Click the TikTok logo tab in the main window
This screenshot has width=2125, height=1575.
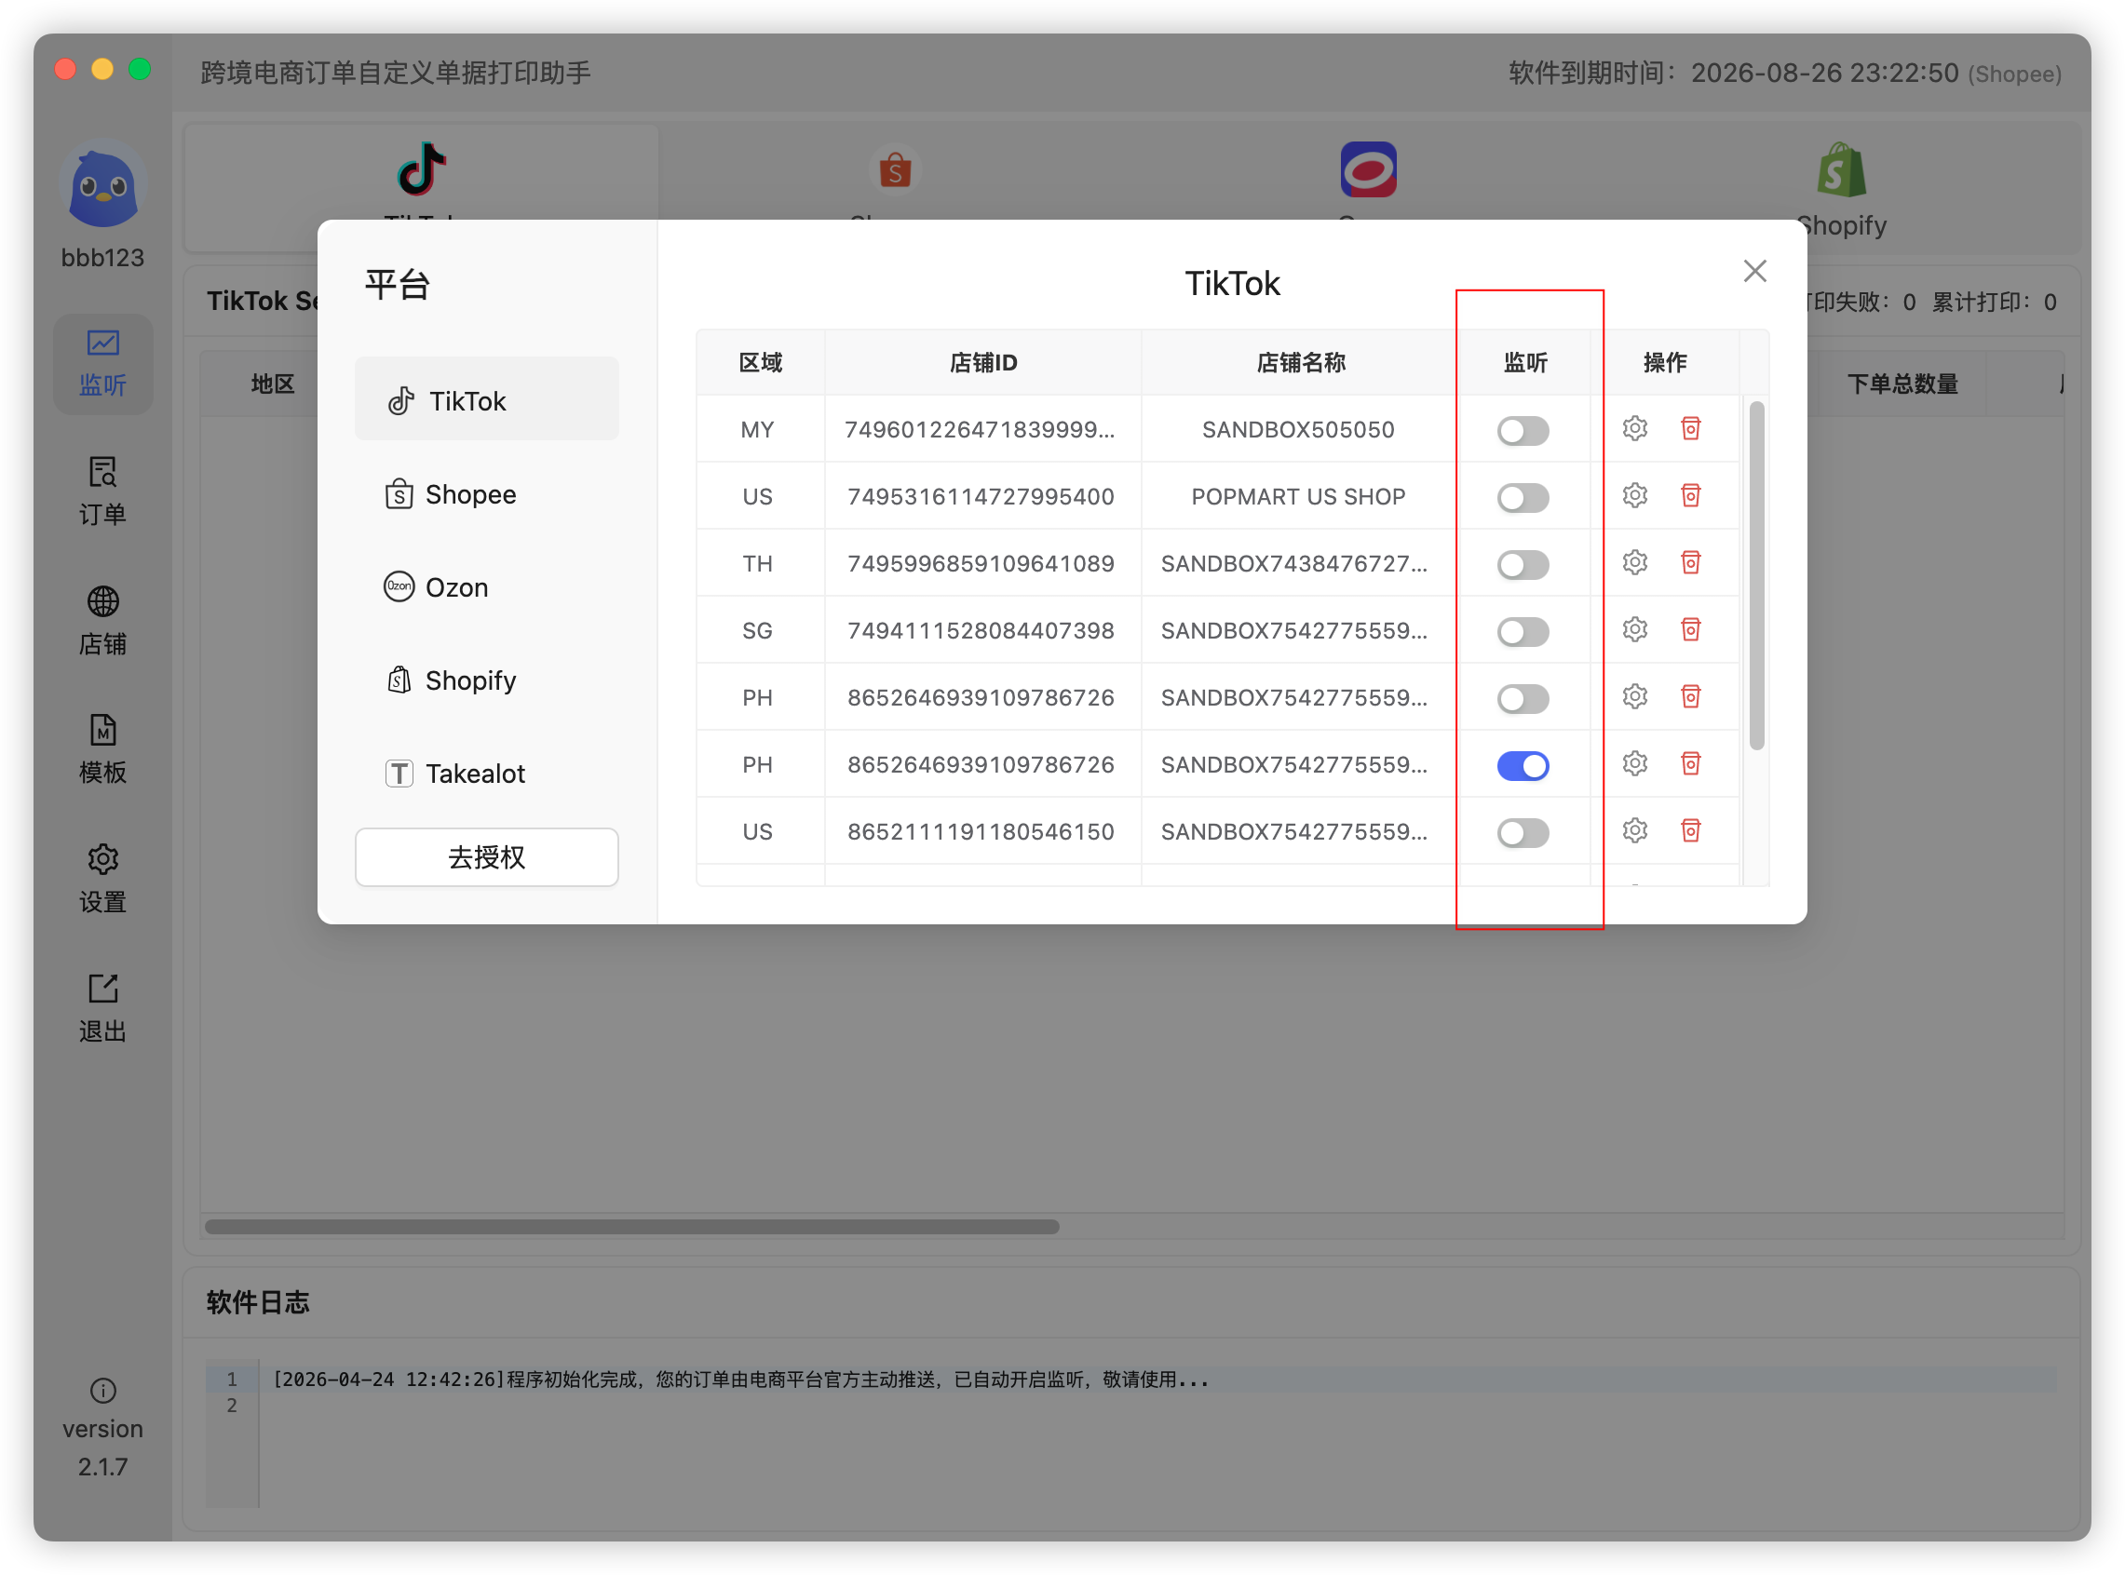coord(421,169)
